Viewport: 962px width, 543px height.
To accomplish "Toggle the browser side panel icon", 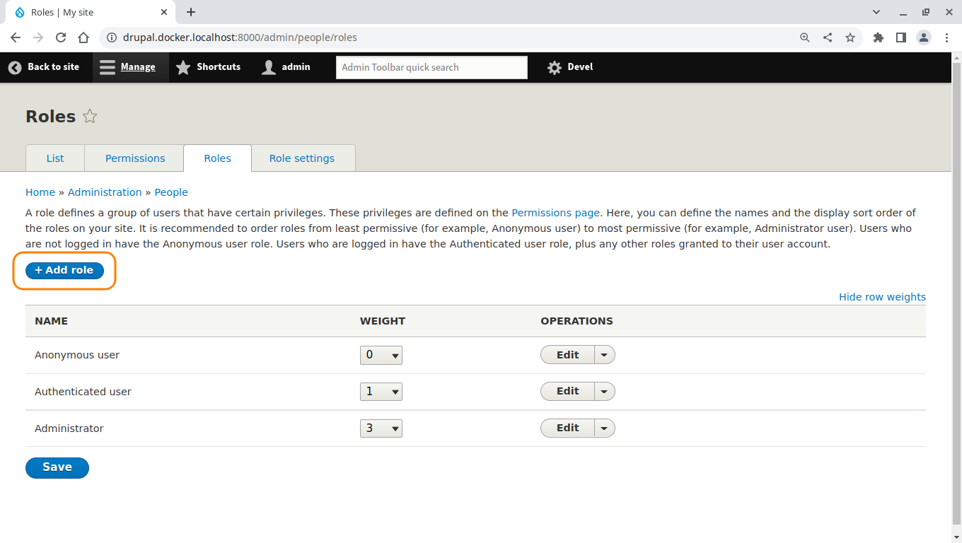I will (901, 37).
